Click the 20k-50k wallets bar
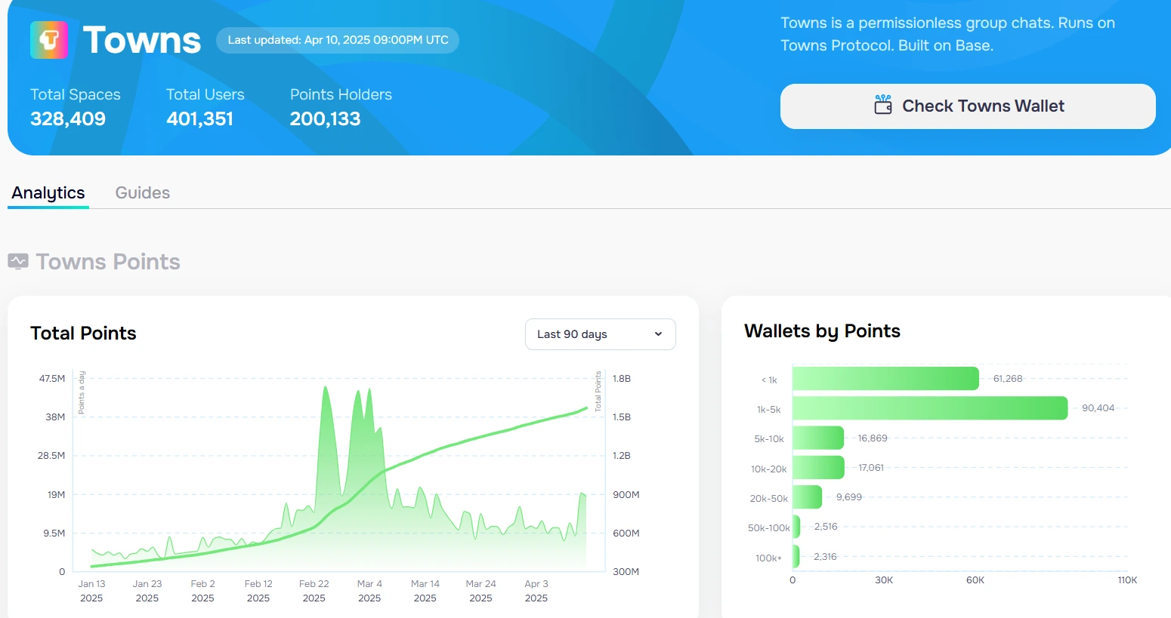The width and height of the screenshot is (1171, 618). click(x=807, y=497)
